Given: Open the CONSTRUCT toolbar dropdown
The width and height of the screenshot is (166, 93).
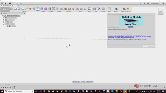Looking at the screenshot, I should click(x=69, y=11).
